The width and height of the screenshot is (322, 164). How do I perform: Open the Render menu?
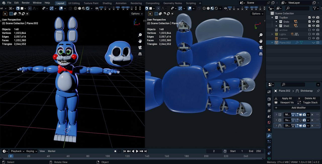[26, 3]
